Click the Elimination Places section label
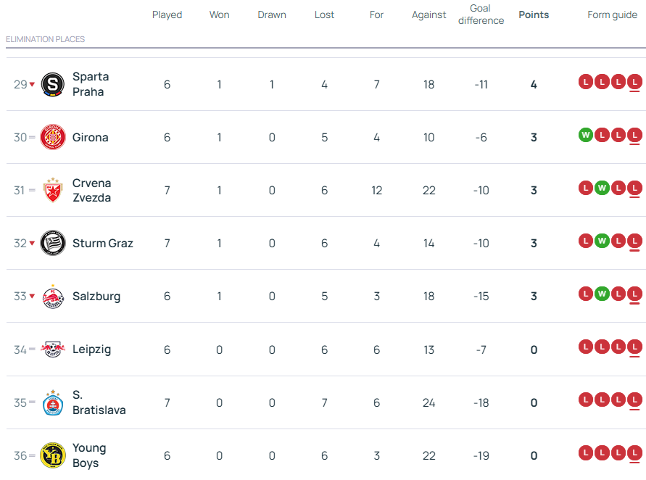Viewport: 646px width, 480px height. pyautogui.click(x=45, y=39)
